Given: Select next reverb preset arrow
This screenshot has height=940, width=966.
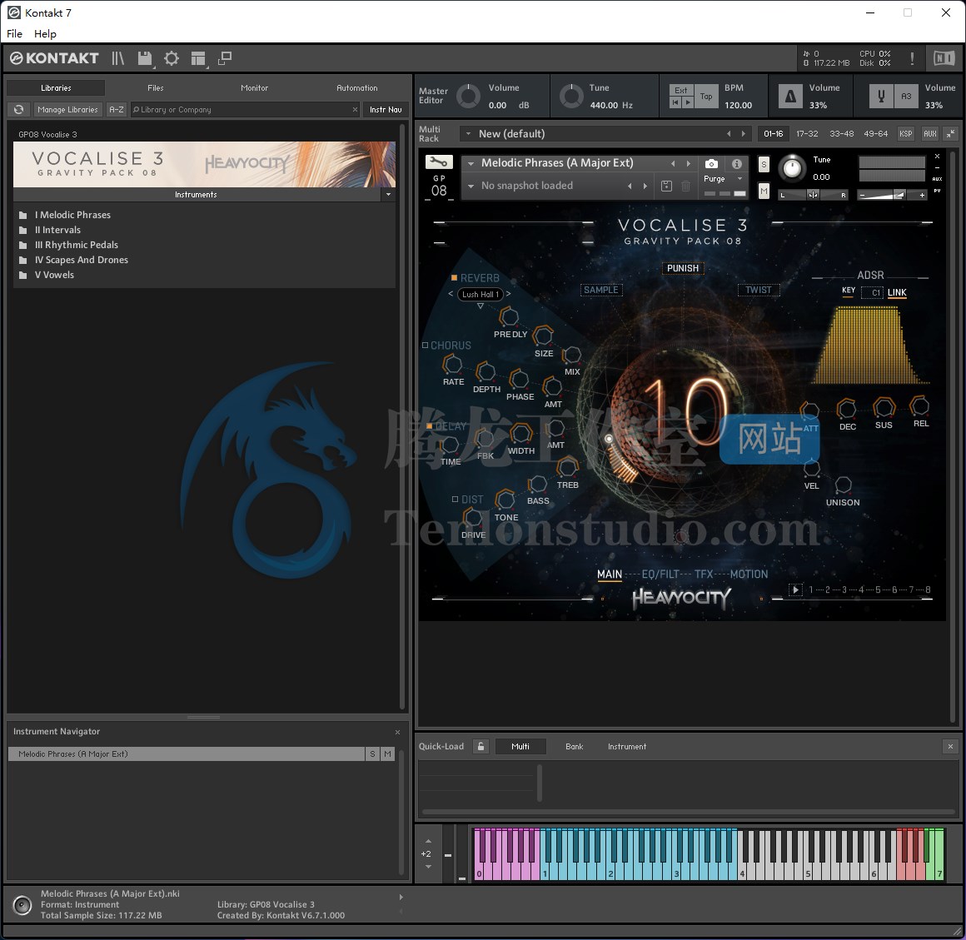Looking at the screenshot, I should (508, 295).
